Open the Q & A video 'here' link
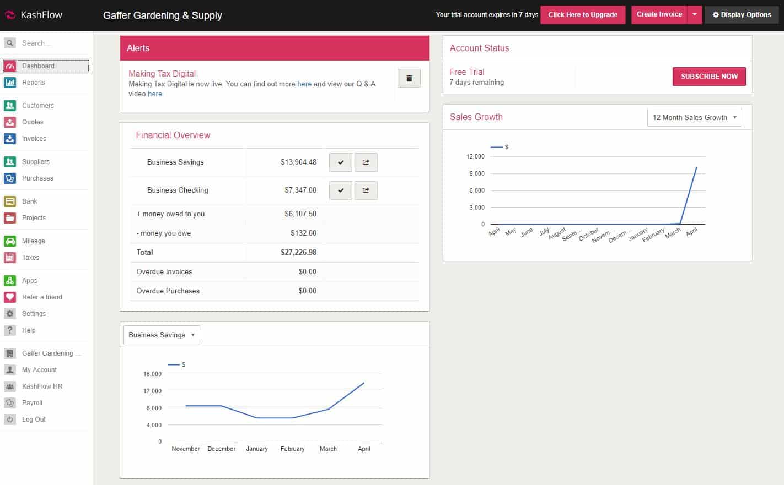Image resolution: width=784 pixels, height=485 pixels. 155,94
